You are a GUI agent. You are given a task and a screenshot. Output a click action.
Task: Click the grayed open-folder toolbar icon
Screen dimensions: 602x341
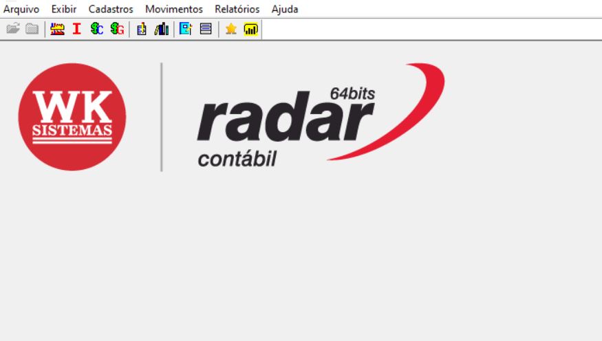pyautogui.click(x=13, y=29)
